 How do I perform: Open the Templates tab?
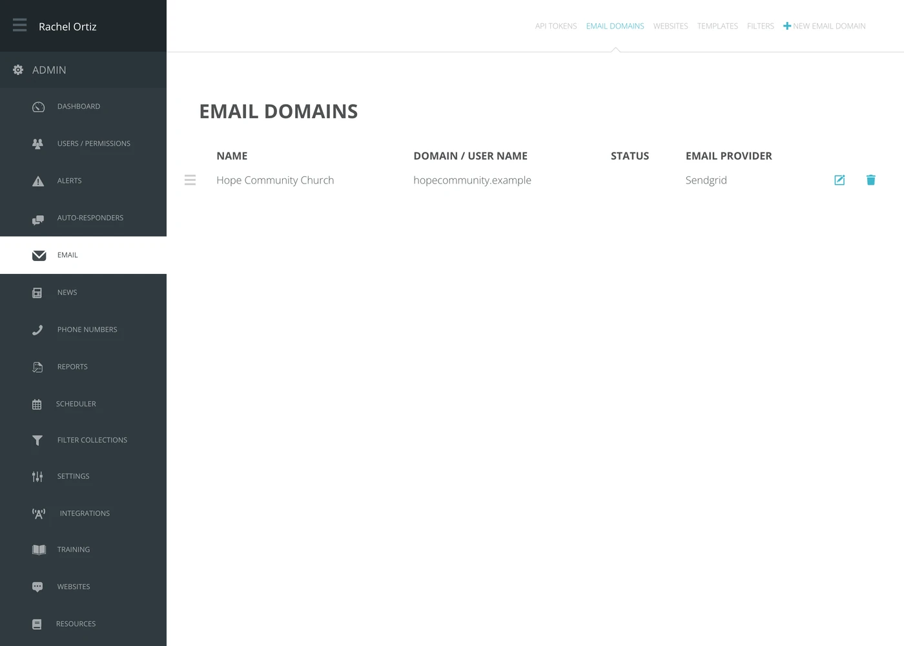coord(717,26)
